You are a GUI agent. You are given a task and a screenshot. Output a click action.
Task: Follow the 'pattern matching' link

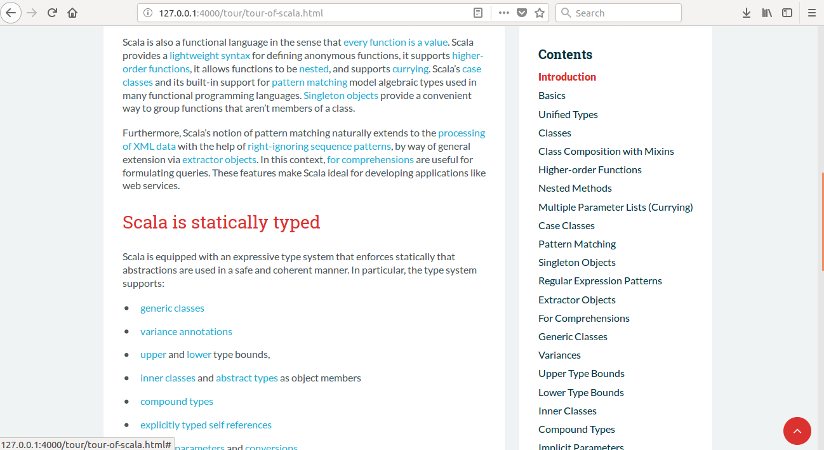[309, 82]
